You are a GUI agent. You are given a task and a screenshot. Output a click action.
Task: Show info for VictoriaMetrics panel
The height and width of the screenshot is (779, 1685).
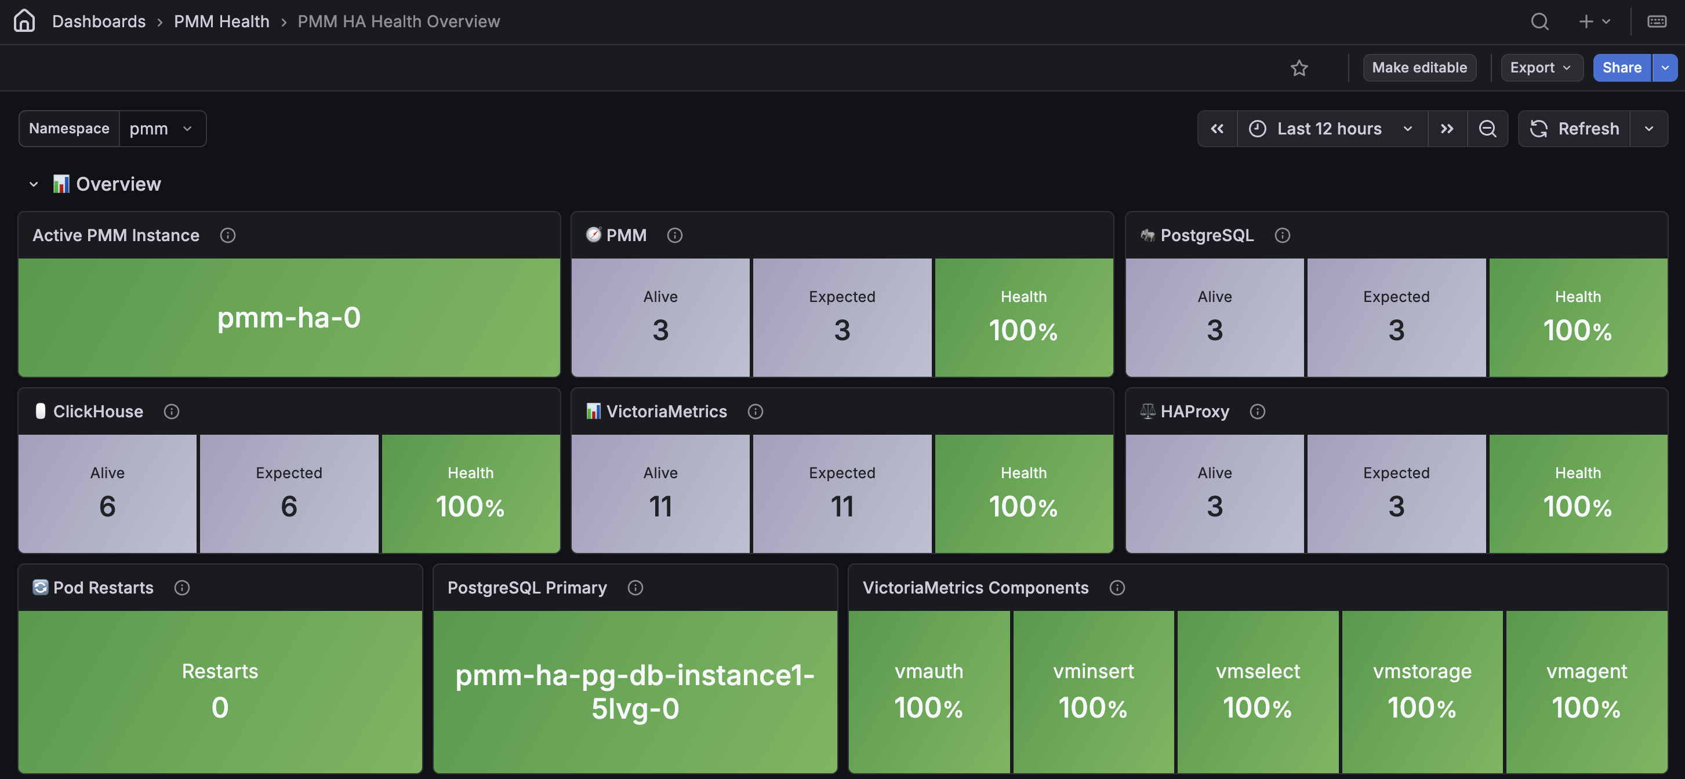click(x=755, y=412)
